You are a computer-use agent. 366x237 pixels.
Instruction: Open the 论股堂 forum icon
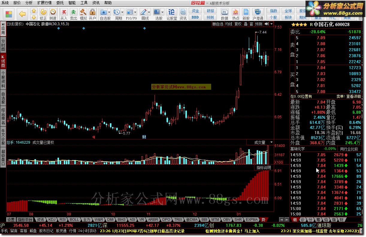click(172, 14)
